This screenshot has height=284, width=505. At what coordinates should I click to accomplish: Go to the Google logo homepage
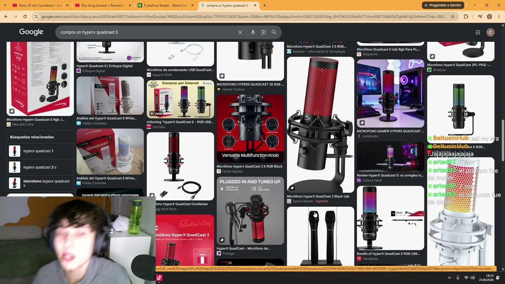click(x=31, y=32)
